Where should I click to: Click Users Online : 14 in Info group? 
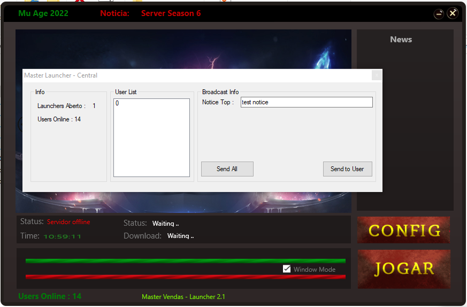point(59,119)
